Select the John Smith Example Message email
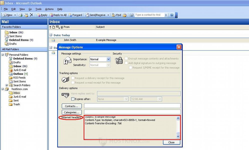Screen dimensions: 249x150 (x=149, y=40)
